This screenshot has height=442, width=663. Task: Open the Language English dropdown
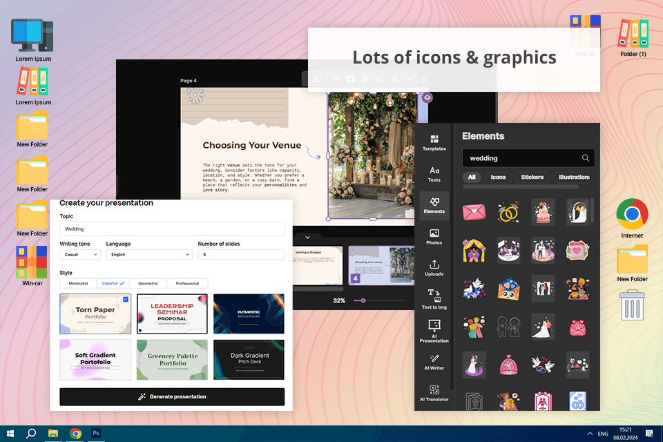click(149, 254)
